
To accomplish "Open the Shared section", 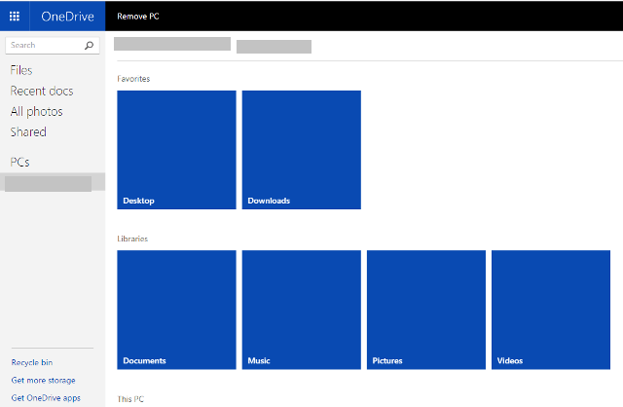I will point(28,132).
